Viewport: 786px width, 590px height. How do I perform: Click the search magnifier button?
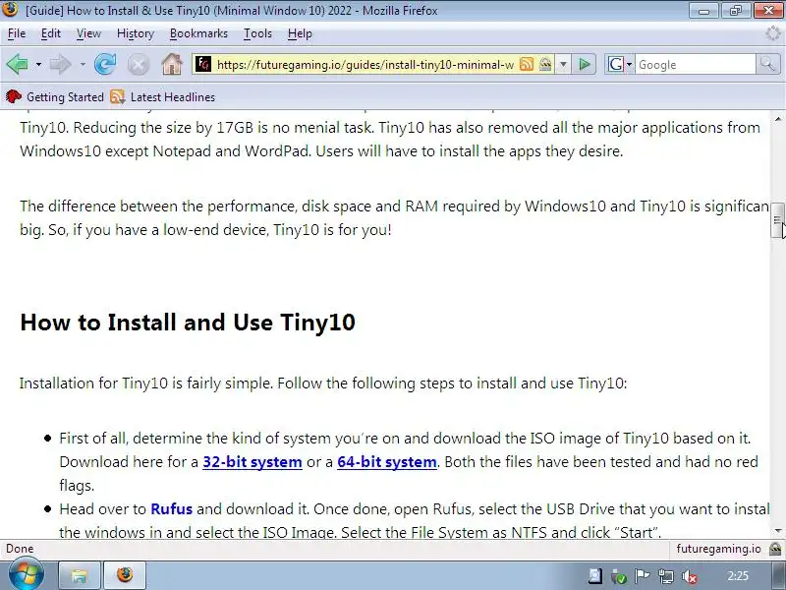tap(767, 64)
